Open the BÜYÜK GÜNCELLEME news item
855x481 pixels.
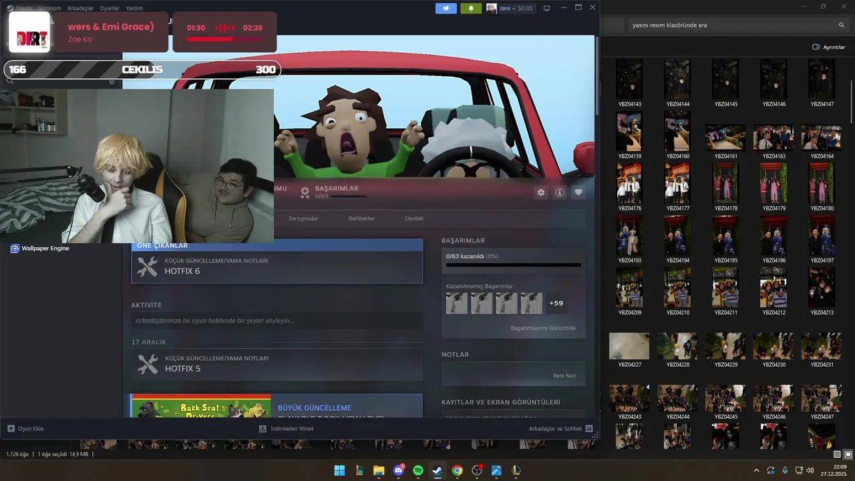coord(315,408)
